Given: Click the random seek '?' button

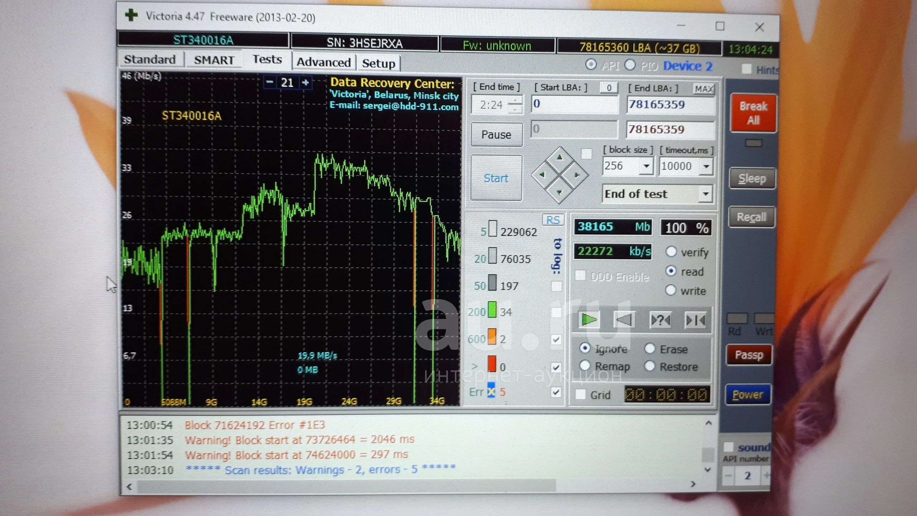Looking at the screenshot, I should click(x=660, y=320).
